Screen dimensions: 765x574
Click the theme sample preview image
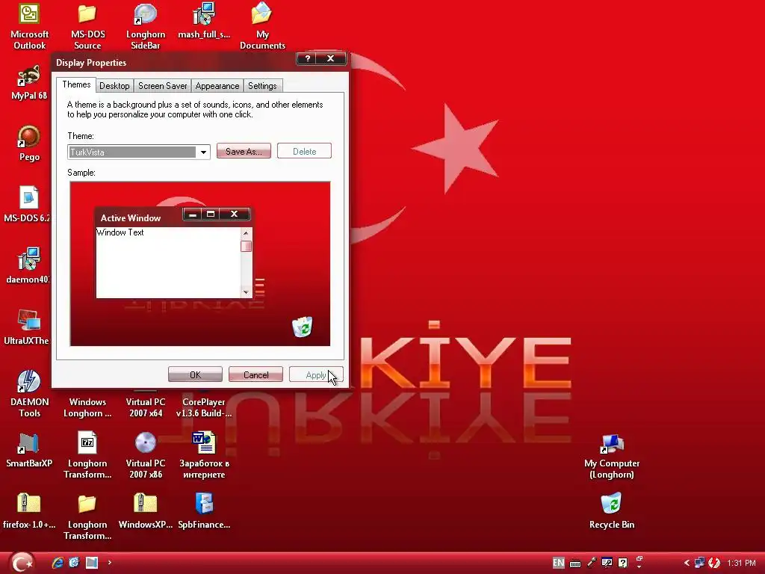click(x=200, y=264)
